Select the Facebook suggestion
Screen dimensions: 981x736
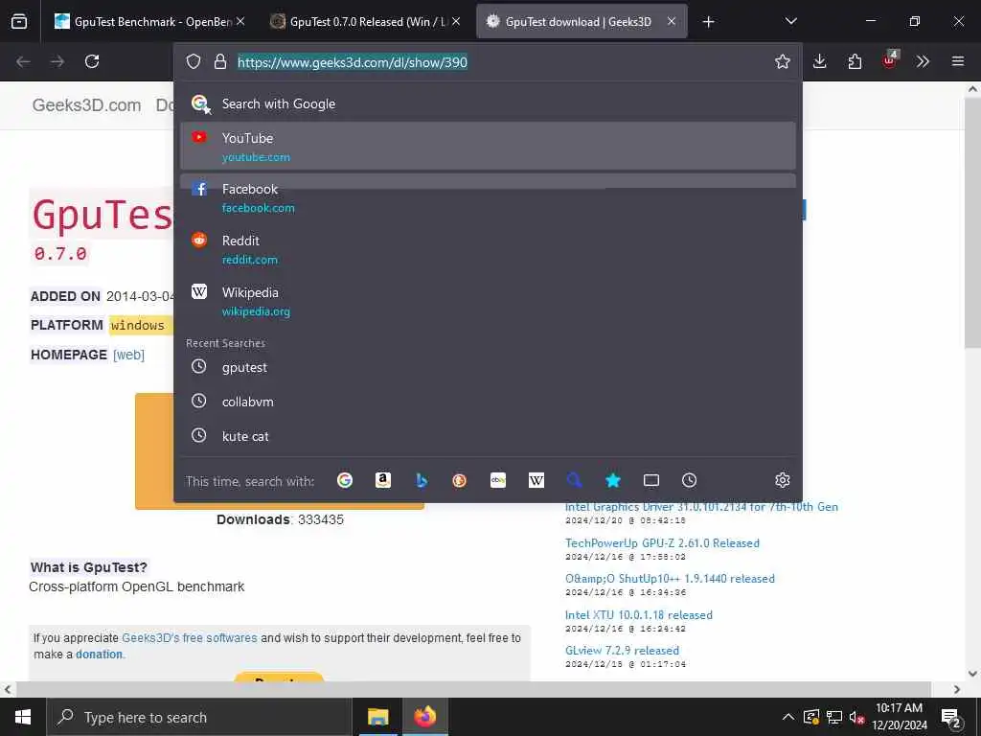click(488, 197)
